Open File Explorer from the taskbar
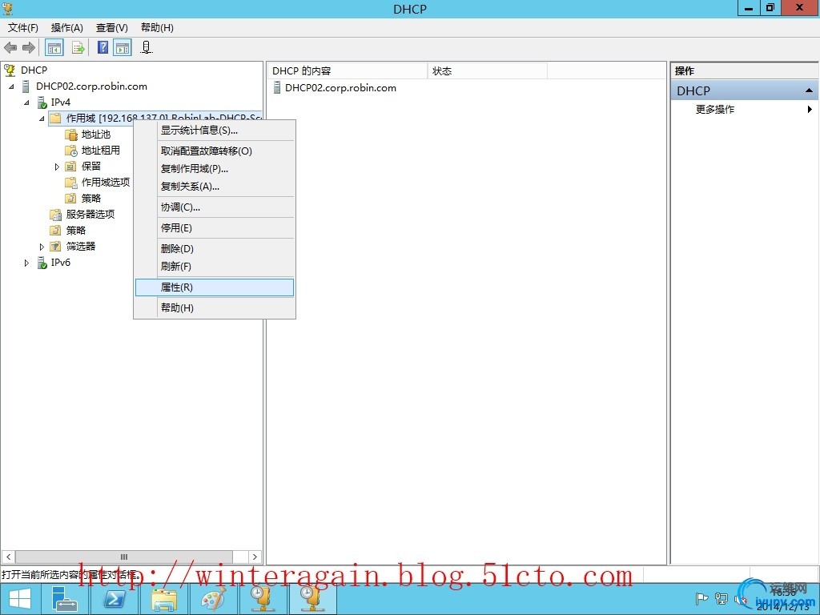This screenshot has width=820, height=615. [x=164, y=599]
